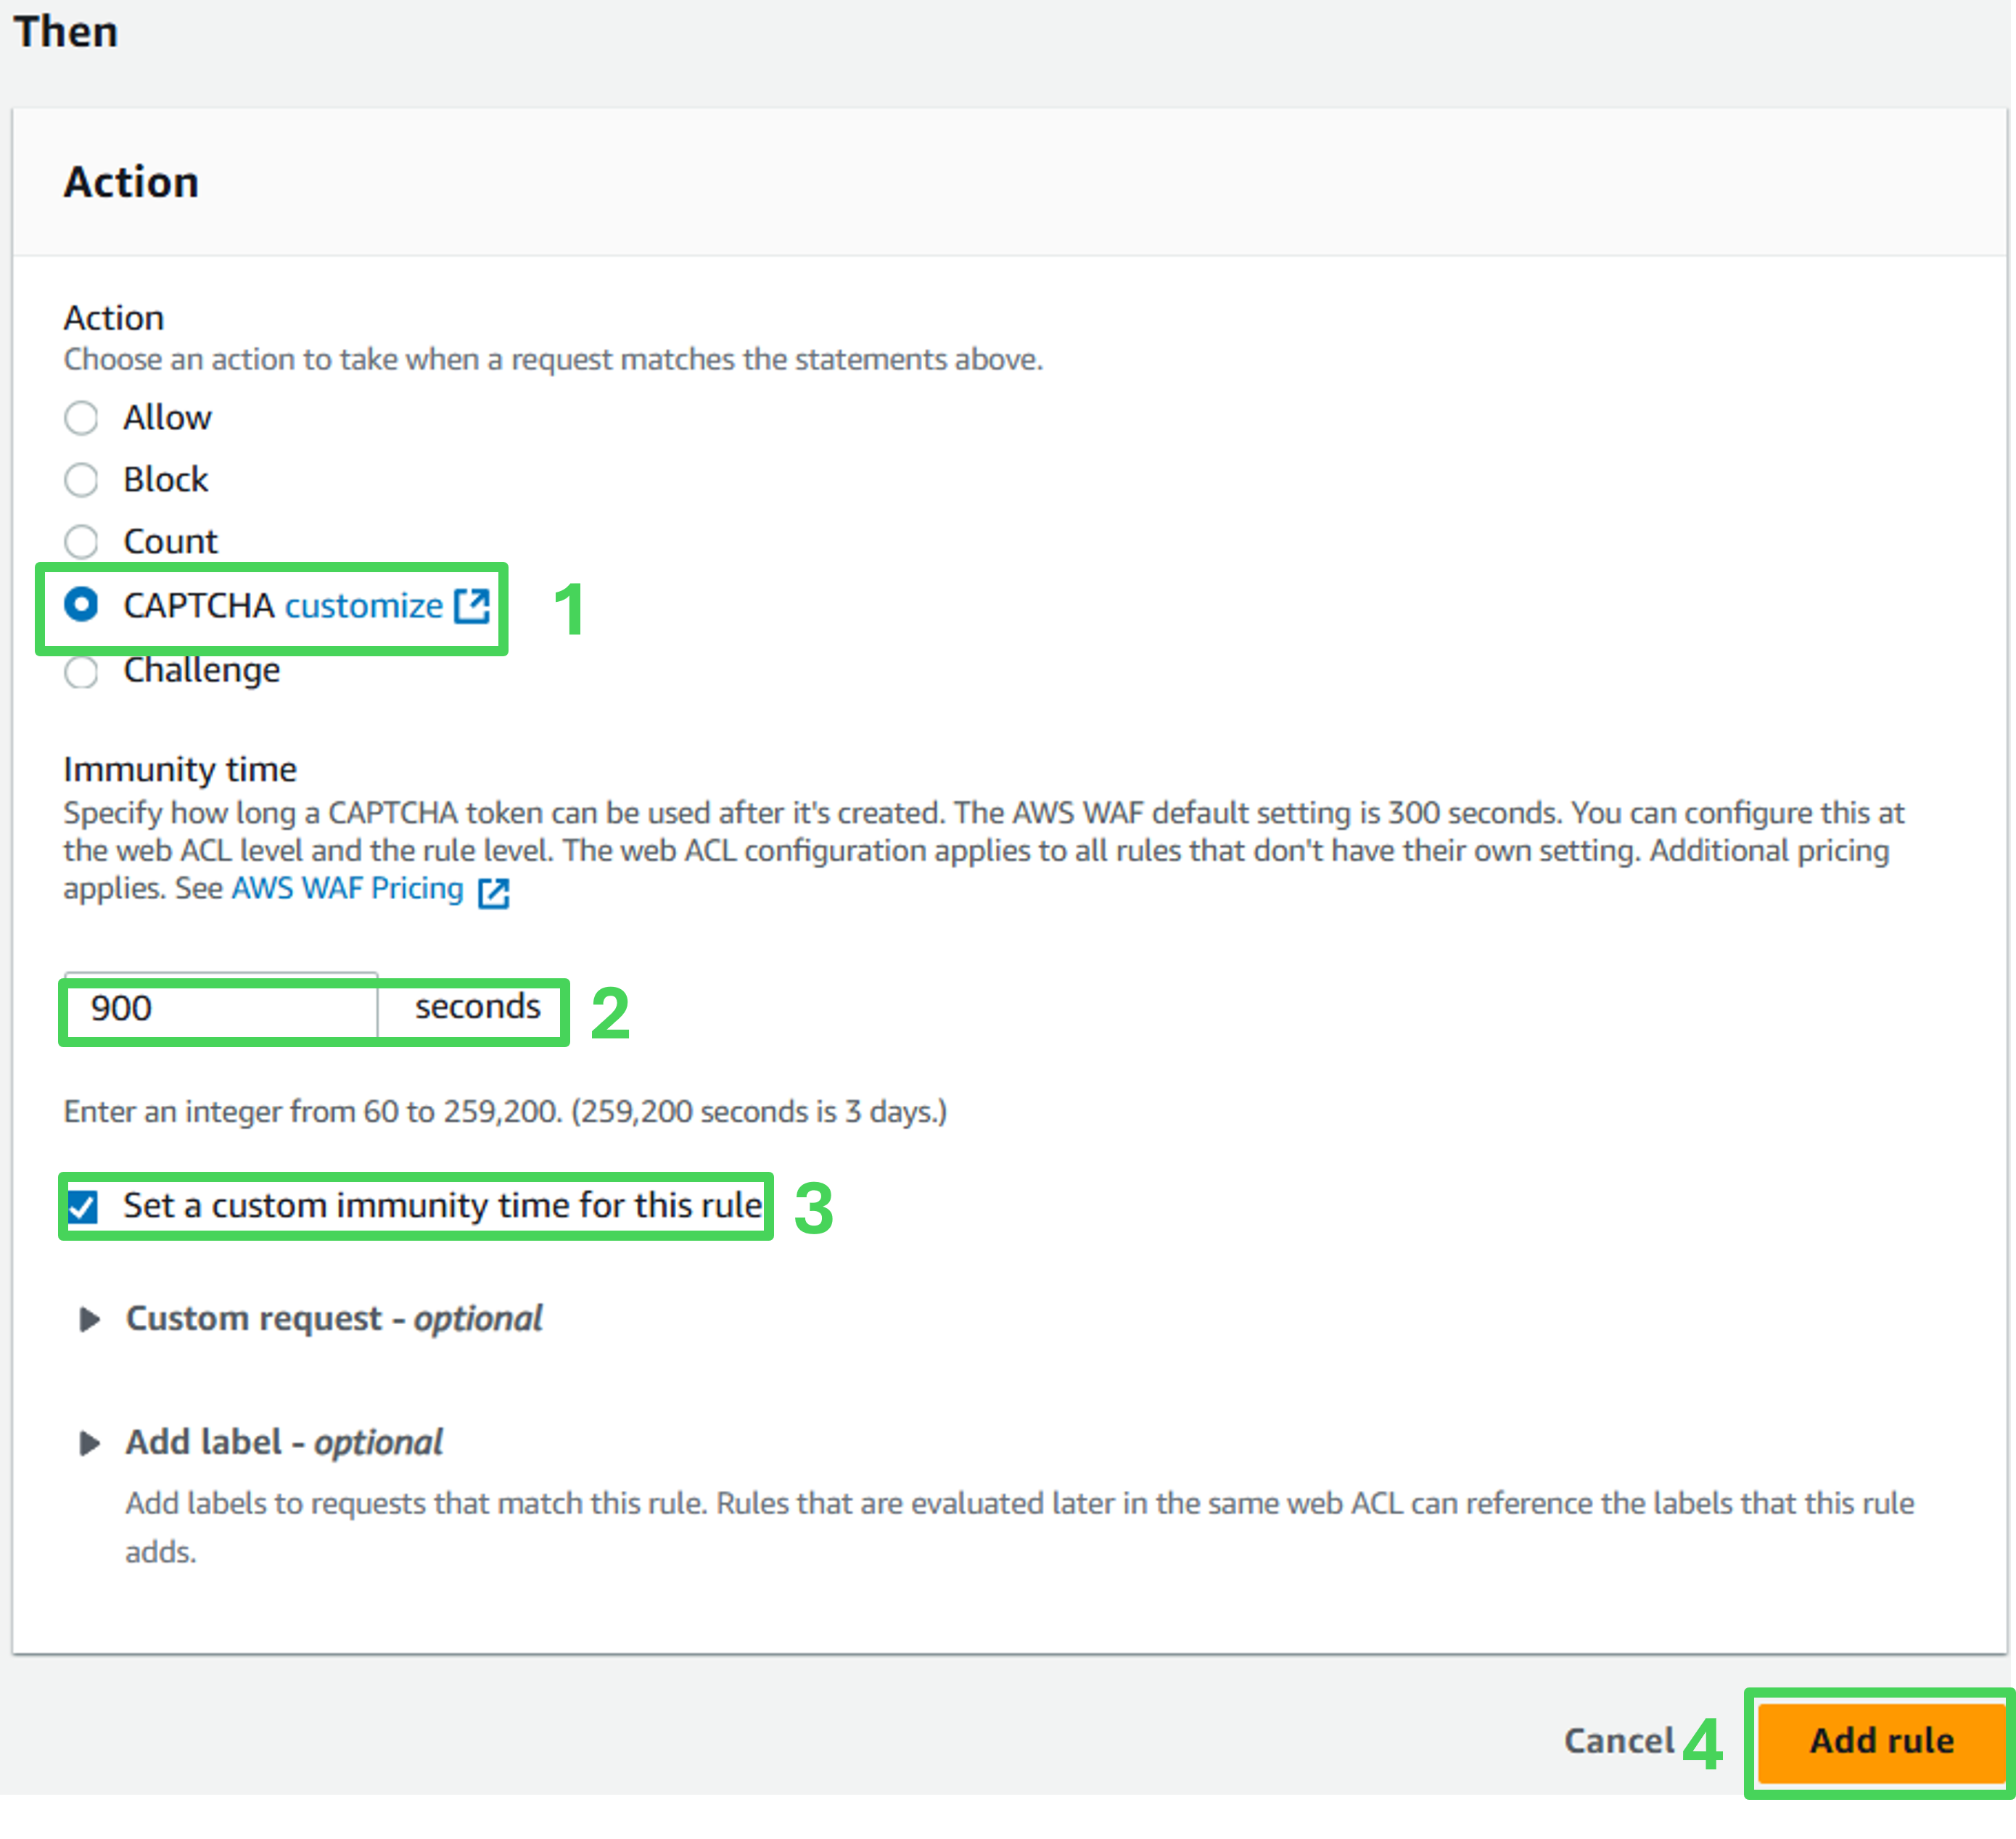Click external-link icon beside customize

[472, 606]
